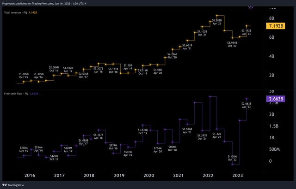Image resolution: width=296 pixels, height=189 pixels.
Task: Click the $1.305B Oct '15 revenue data point
Action: tap(24, 82)
